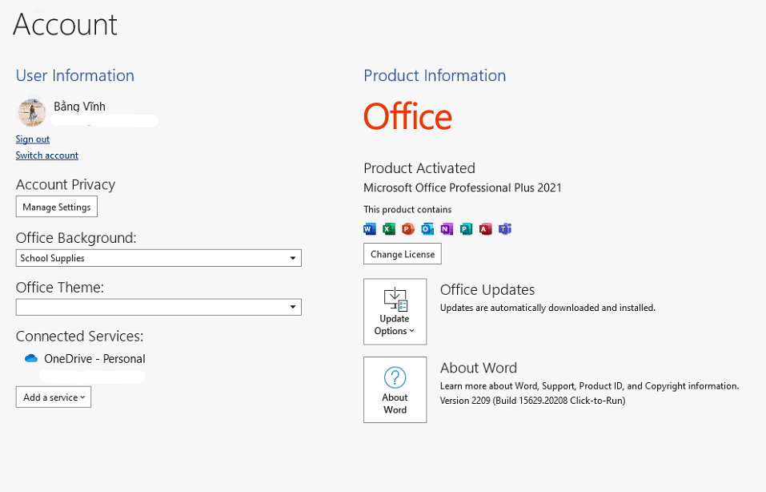Click the Publisher app icon
Screen dimensions: 766x492
[x=466, y=229]
